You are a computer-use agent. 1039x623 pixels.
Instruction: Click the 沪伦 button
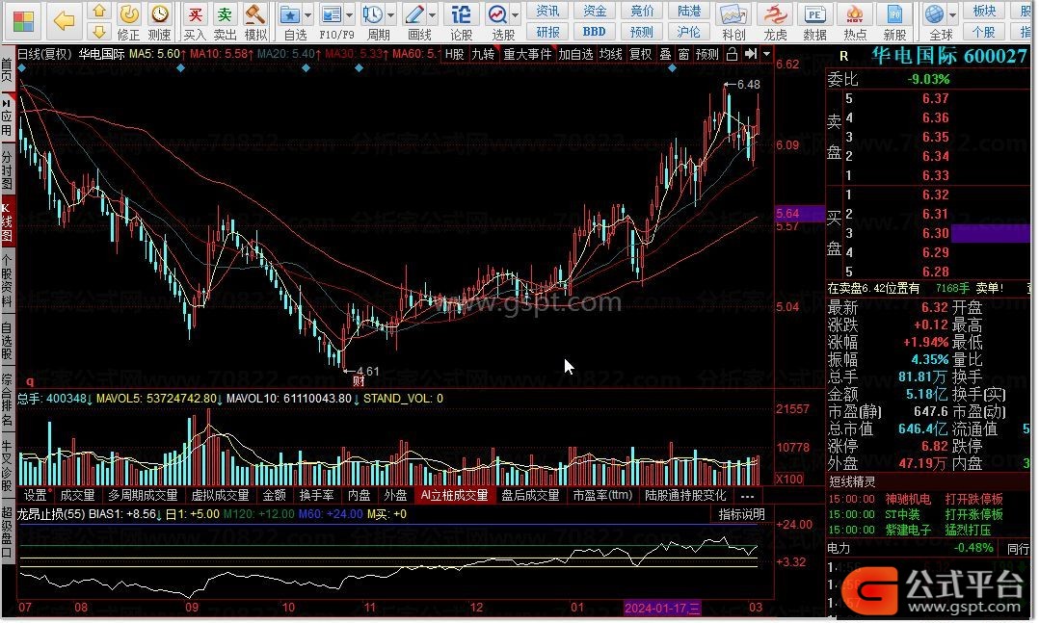689,31
